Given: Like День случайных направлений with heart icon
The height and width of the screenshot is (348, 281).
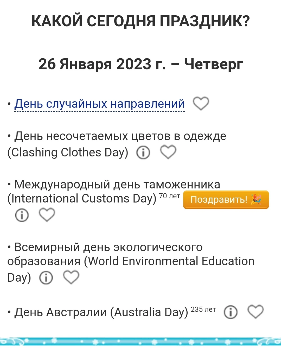Looking at the screenshot, I should tap(201, 103).
